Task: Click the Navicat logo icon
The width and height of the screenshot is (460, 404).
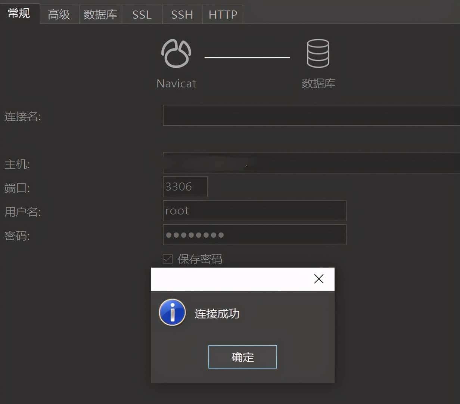Action: (x=176, y=52)
